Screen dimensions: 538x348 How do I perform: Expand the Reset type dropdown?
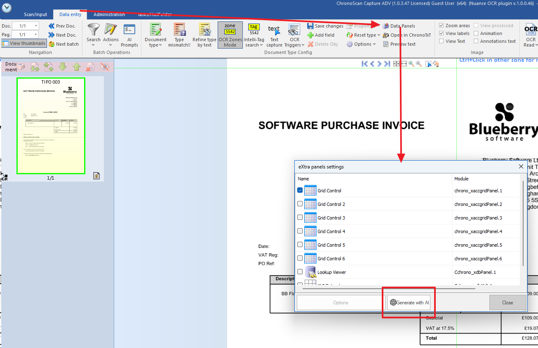pos(364,35)
